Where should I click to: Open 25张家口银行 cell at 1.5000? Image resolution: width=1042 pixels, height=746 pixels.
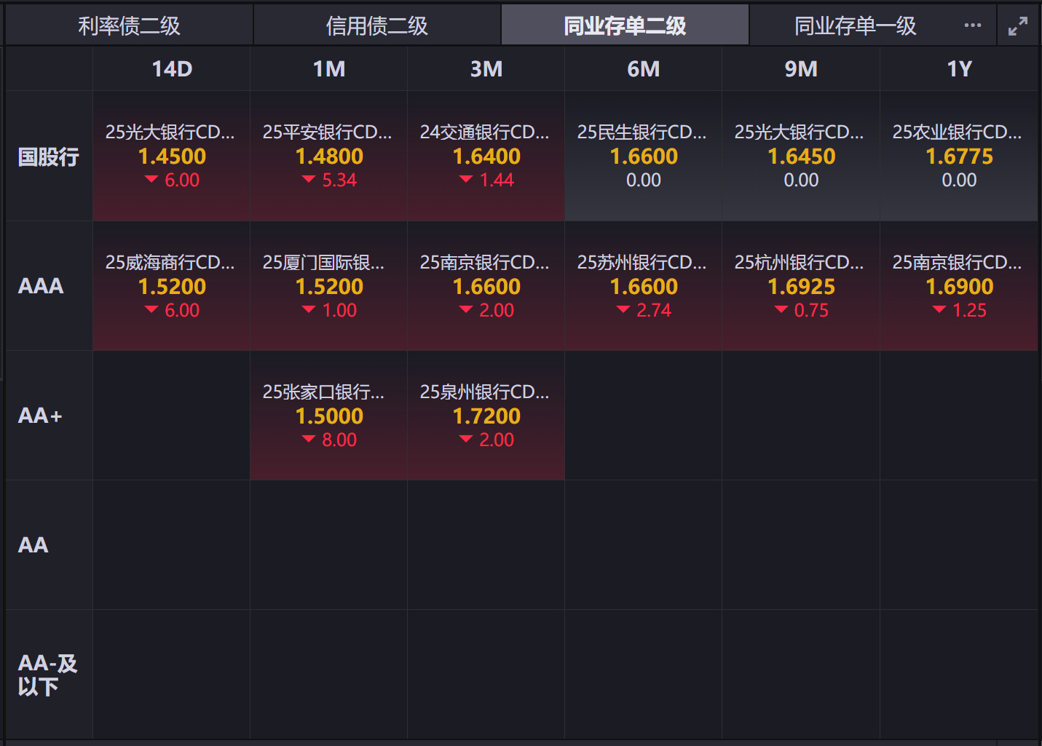pos(329,416)
